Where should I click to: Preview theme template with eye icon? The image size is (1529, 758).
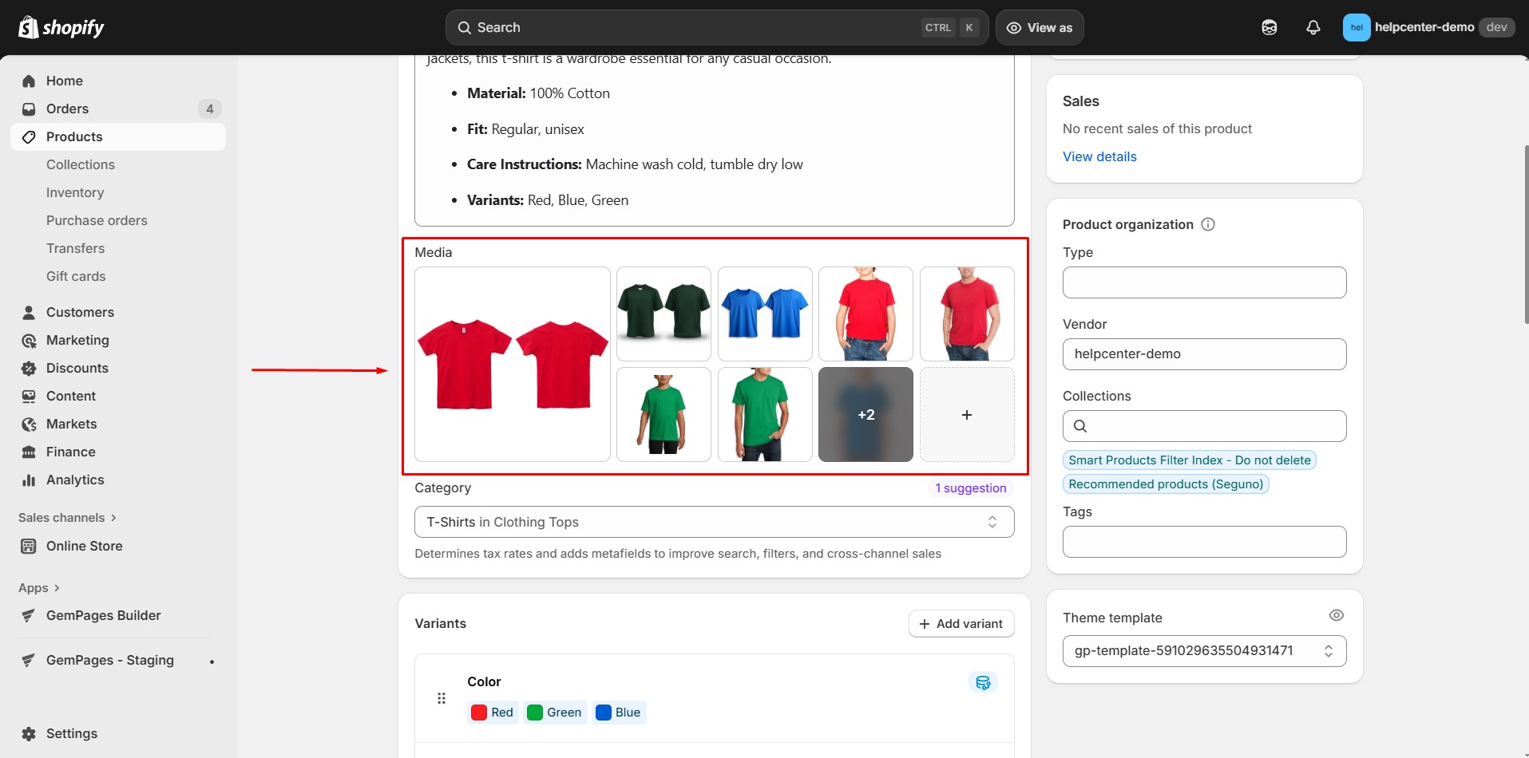[1336, 615]
